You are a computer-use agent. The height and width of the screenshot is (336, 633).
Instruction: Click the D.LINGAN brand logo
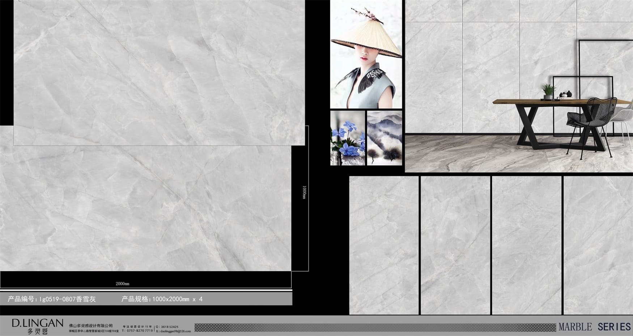coord(37,326)
